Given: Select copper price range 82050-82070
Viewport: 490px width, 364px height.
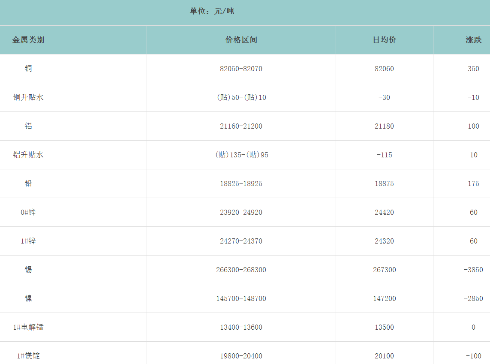Looking at the screenshot, I should click(x=241, y=69).
